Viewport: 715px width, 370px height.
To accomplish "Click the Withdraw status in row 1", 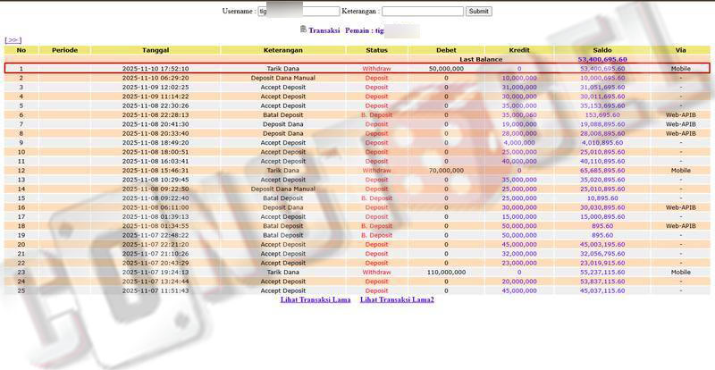I will 376,69.
